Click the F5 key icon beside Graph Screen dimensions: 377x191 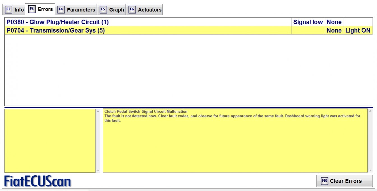pos(103,10)
